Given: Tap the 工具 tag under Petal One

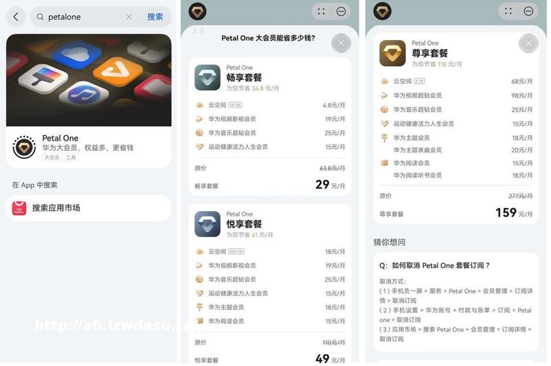Looking at the screenshot, I should [70, 158].
